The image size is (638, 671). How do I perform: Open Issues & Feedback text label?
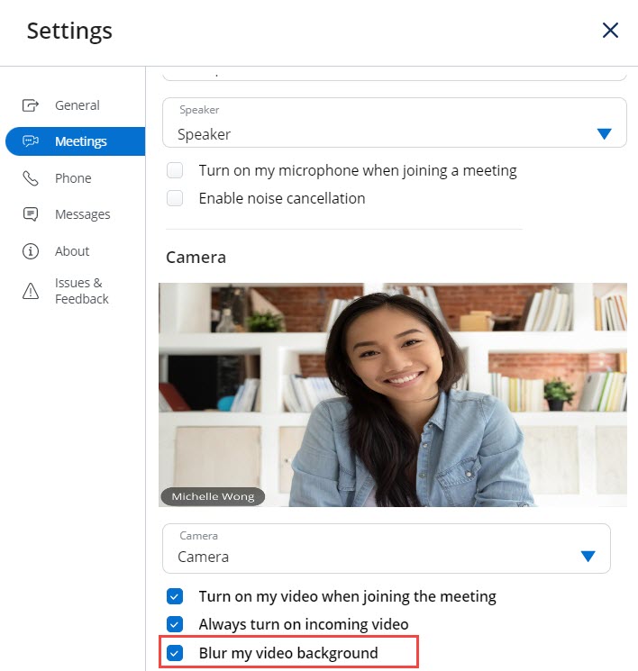[82, 290]
